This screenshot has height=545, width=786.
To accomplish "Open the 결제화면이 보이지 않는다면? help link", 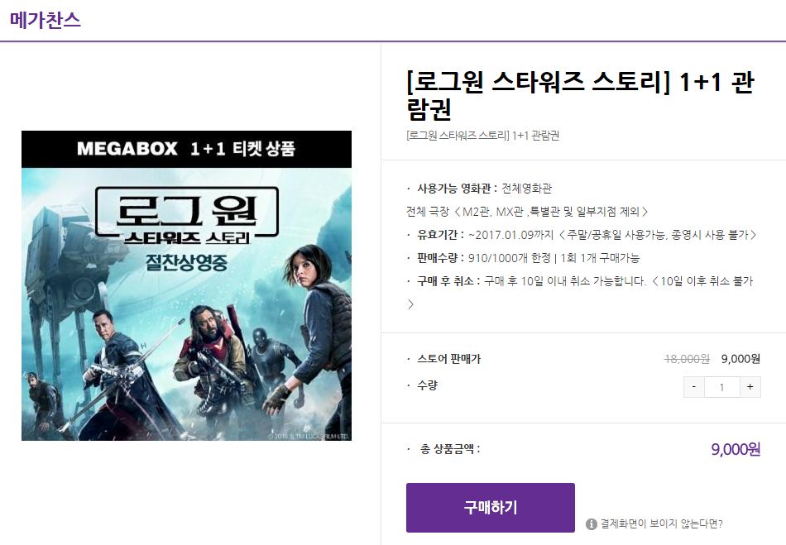I will [x=662, y=524].
